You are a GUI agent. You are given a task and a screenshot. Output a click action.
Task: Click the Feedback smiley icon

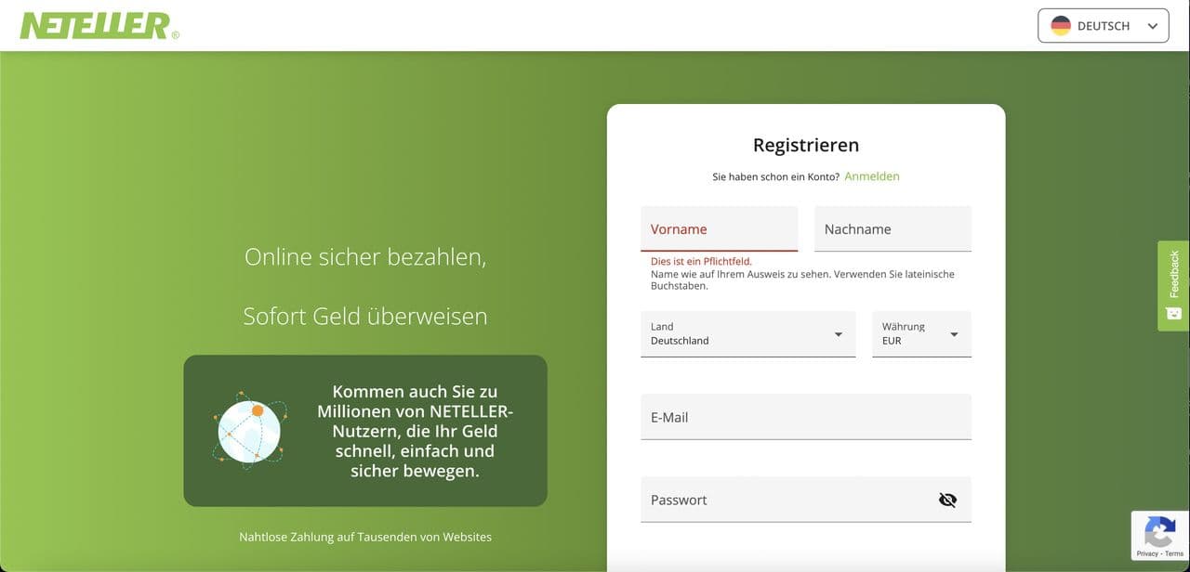1173,314
